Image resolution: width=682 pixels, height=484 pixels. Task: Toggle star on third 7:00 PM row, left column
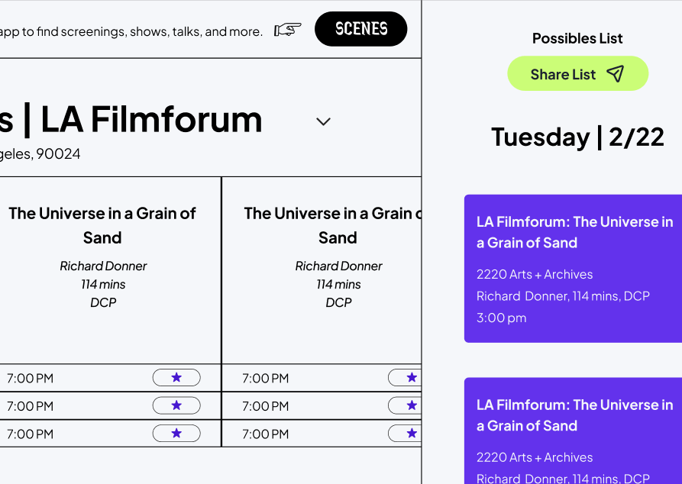(176, 434)
